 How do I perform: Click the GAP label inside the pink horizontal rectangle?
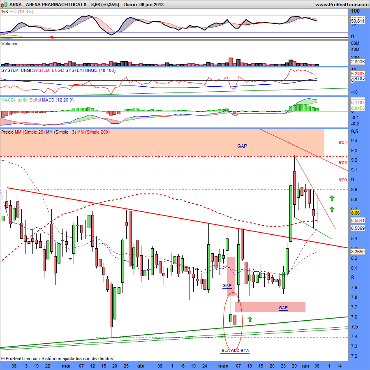(x=283, y=308)
